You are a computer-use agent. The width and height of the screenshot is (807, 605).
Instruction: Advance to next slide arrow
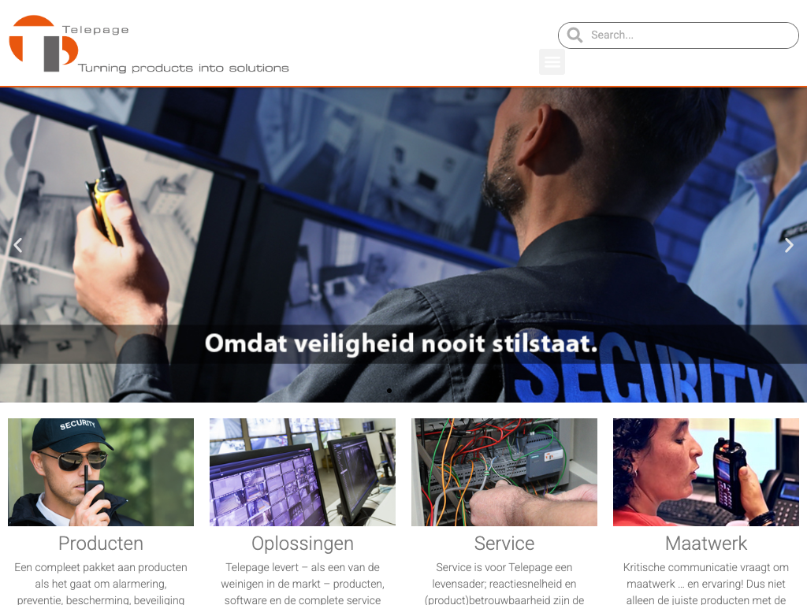[789, 246]
